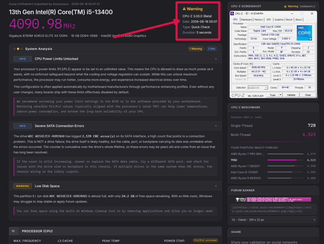Click the AMD Ryzen 7 PRO 884... score bar
The image size is (324, 244).
285,154
